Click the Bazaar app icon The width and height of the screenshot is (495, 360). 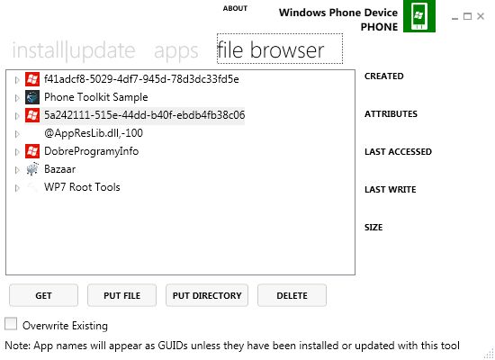[32, 169]
